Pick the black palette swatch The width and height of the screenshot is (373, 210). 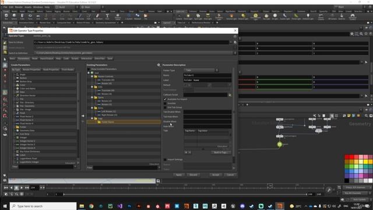pos(347,181)
